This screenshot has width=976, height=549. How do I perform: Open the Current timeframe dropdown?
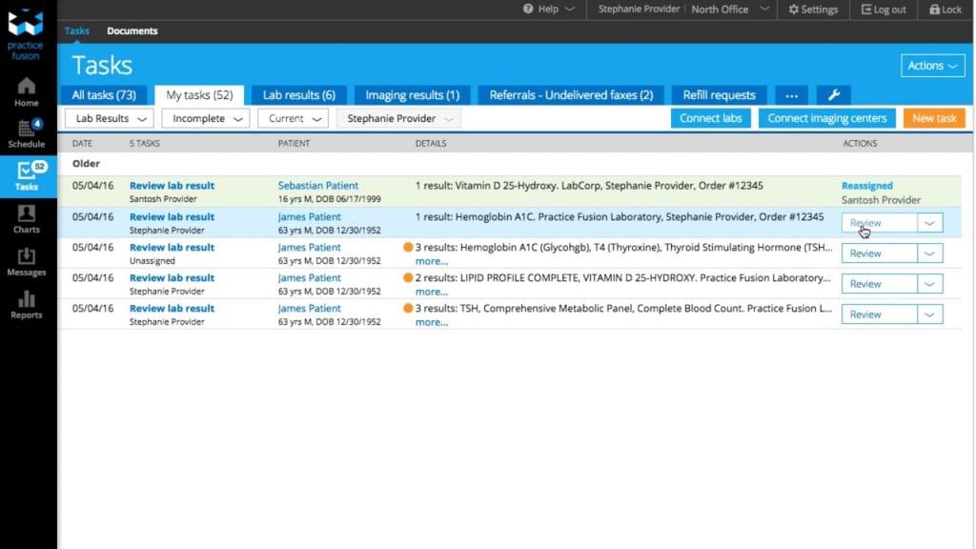coord(293,118)
